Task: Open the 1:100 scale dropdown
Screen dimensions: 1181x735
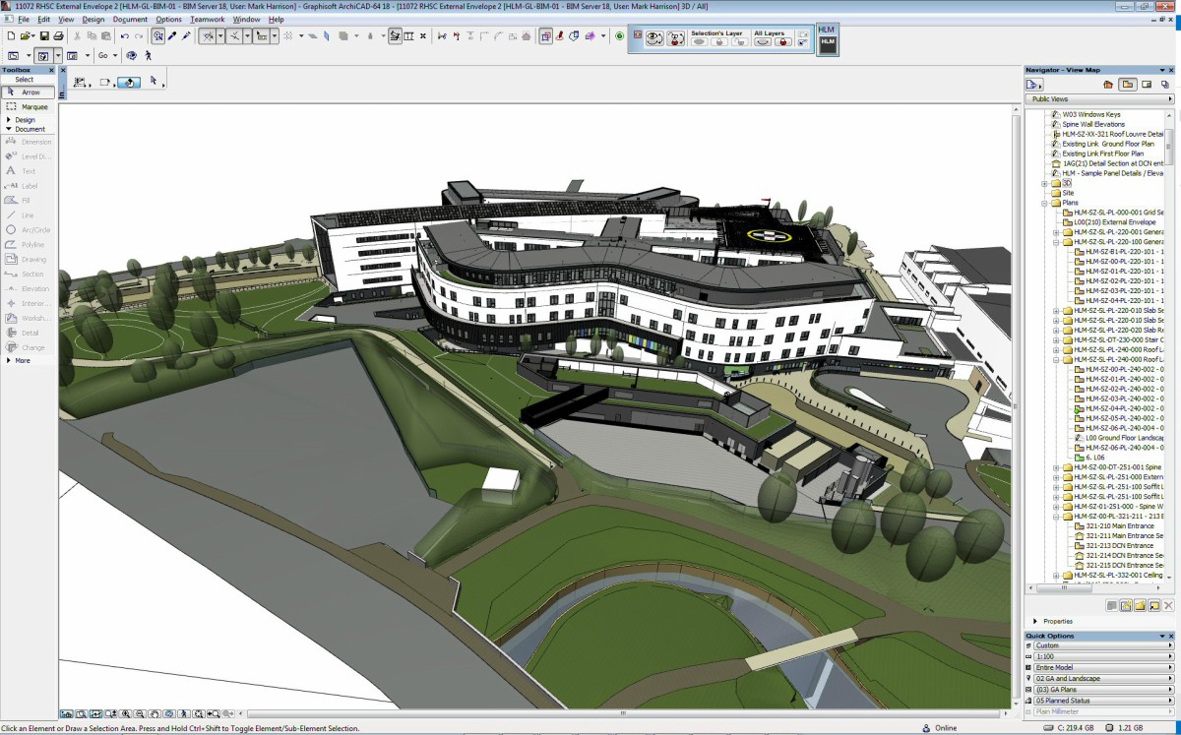Action: 1098,656
